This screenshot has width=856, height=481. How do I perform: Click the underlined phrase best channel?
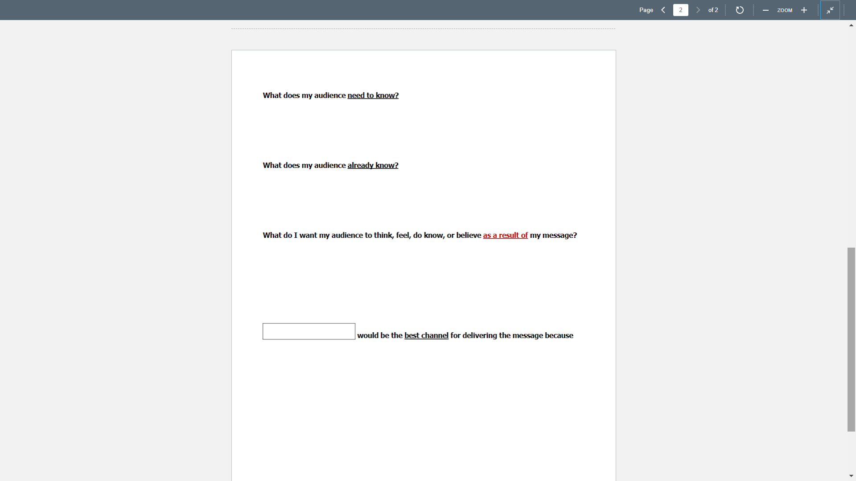pyautogui.click(x=426, y=335)
